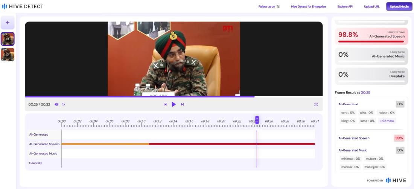
Task: Click the red segment of AI-Generated Speech track
Action: tap(226, 144)
